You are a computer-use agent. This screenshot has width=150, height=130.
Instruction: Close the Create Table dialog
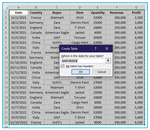pyautogui.click(x=107, y=48)
